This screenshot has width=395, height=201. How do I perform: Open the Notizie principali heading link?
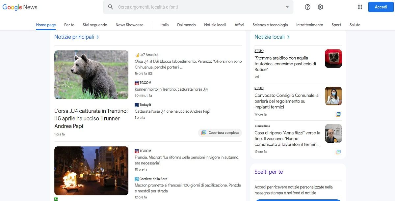74,37
